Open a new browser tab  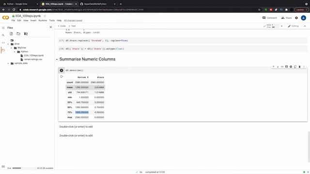coord(121,4)
